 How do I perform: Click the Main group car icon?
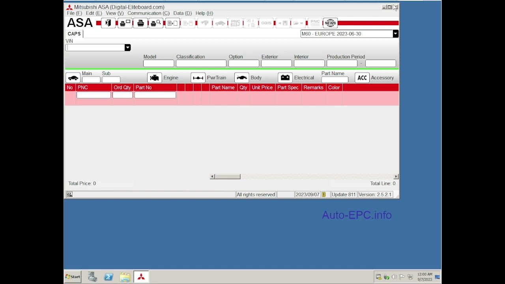73,78
